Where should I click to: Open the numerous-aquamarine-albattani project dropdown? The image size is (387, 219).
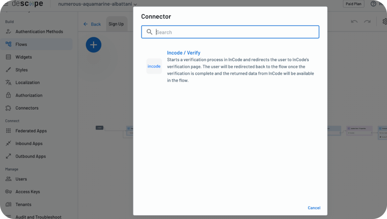pyautogui.click(x=98, y=4)
